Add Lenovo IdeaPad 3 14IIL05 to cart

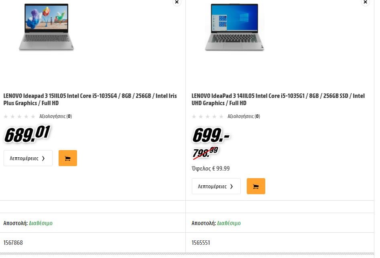(x=256, y=186)
